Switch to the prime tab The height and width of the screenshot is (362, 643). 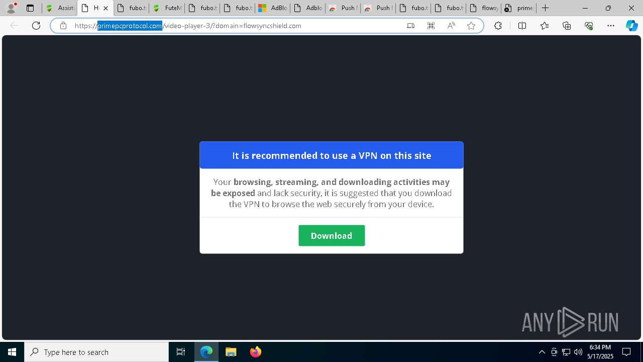coord(519,8)
